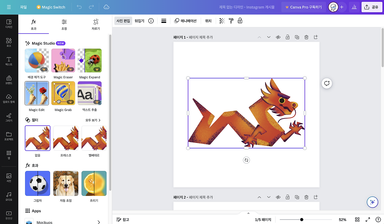Open the 앱 apps panel
The width and height of the screenshot is (384, 224).
click(9, 155)
